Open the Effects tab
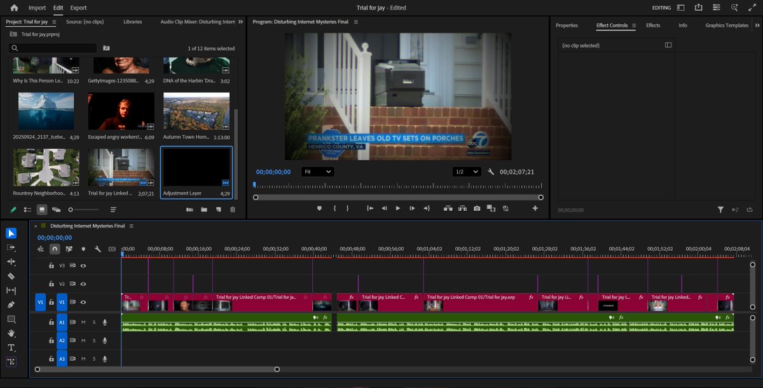 click(653, 25)
